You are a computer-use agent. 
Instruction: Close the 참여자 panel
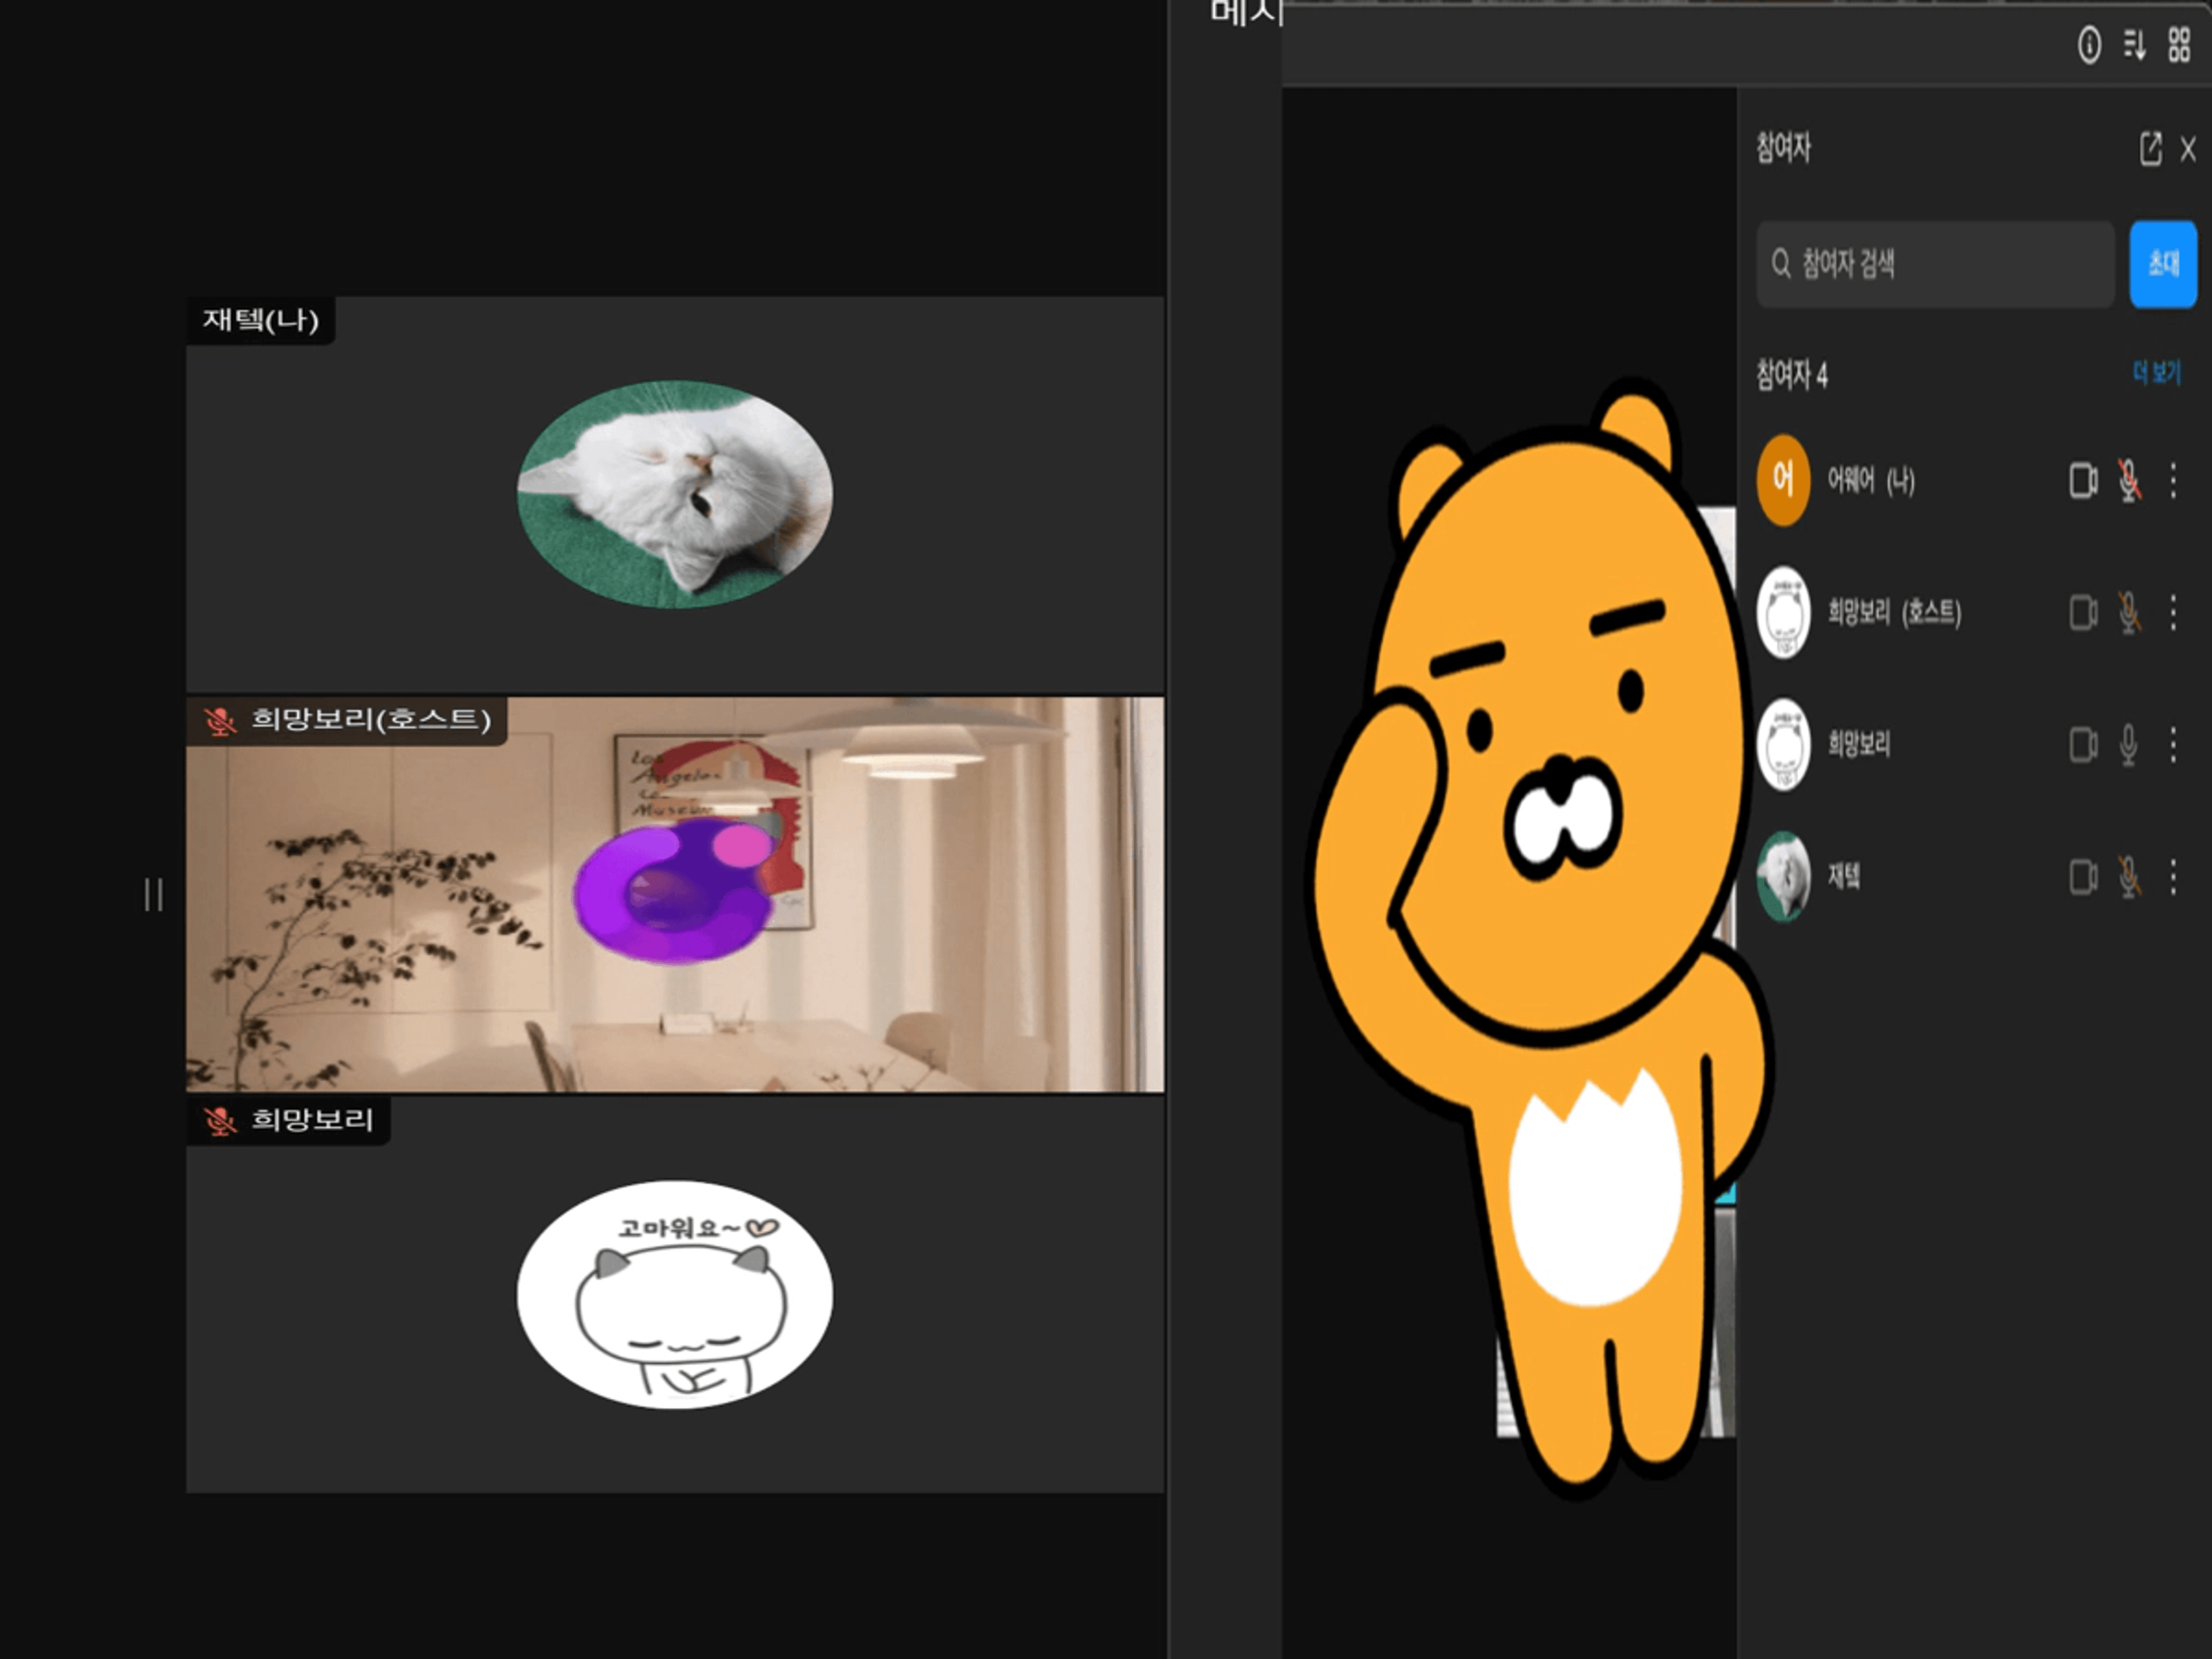tap(2188, 149)
